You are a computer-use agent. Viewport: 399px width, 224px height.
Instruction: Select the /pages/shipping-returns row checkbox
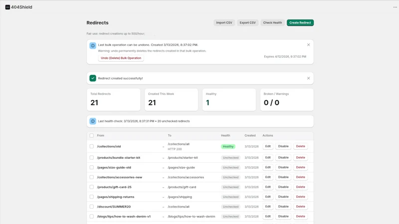pyautogui.click(x=92, y=197)
